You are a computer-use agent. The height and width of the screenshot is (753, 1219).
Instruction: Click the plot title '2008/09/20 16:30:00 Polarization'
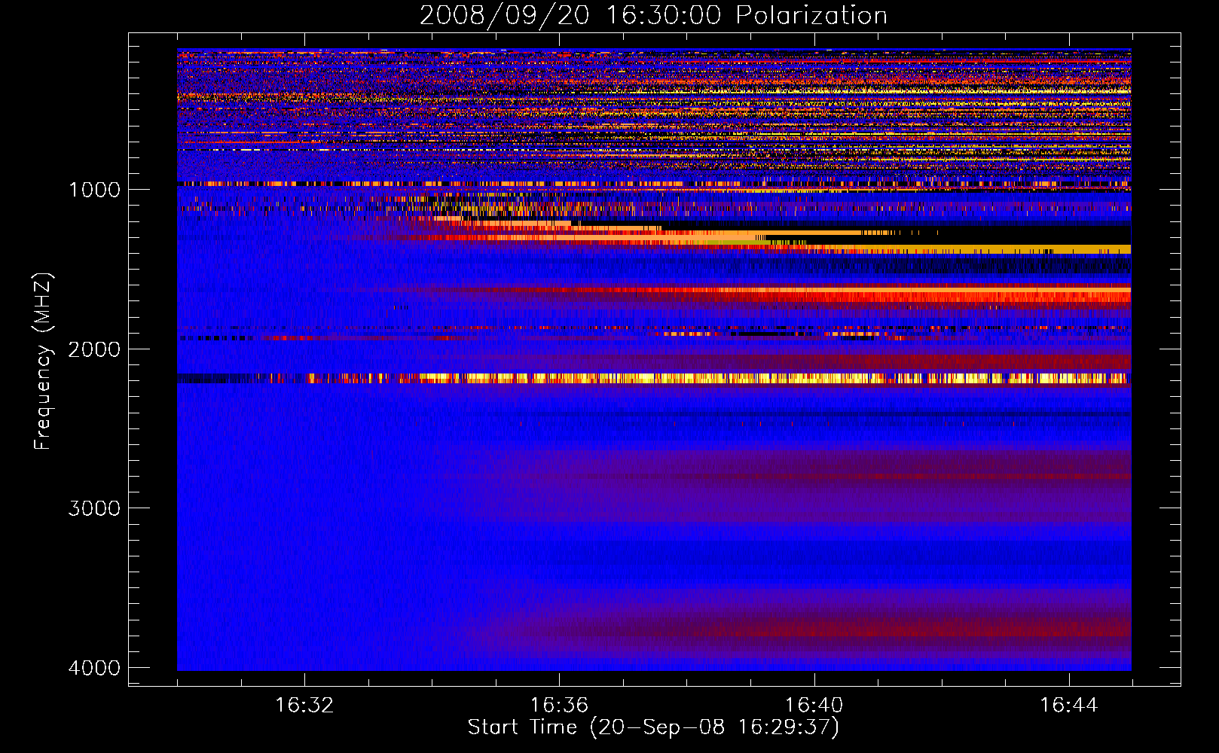click(653, 16)
